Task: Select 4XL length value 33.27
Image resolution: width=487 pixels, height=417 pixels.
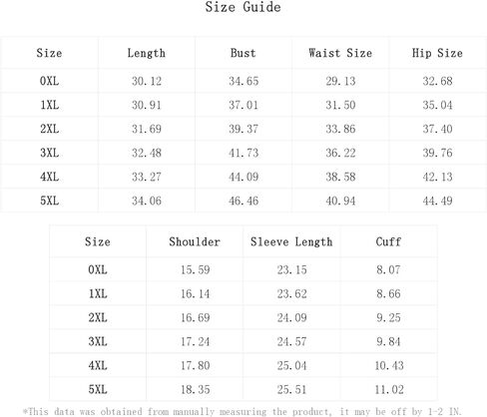Action: (x=147, y=177)
